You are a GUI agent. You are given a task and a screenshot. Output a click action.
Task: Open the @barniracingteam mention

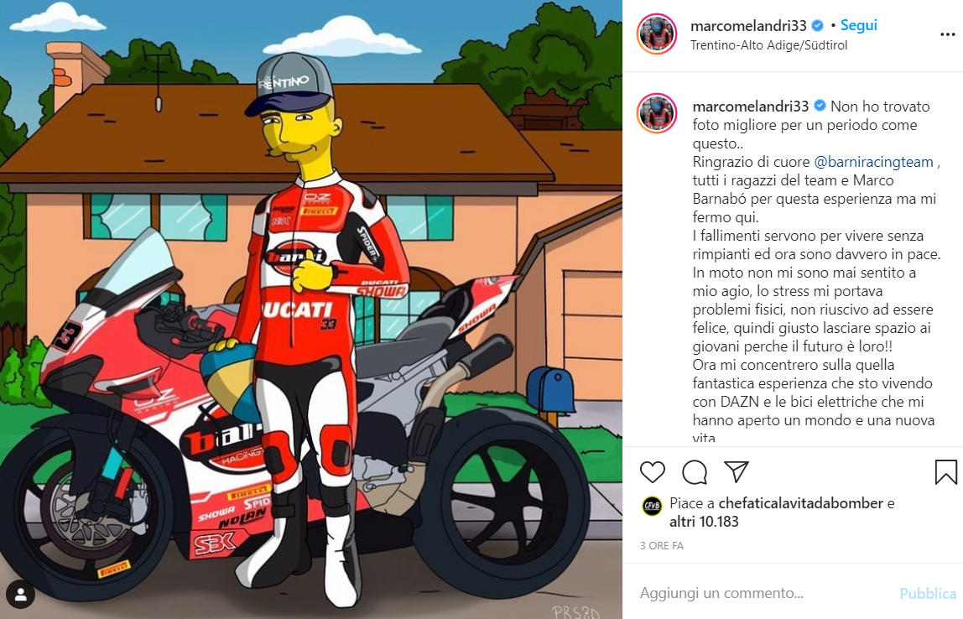873,162
